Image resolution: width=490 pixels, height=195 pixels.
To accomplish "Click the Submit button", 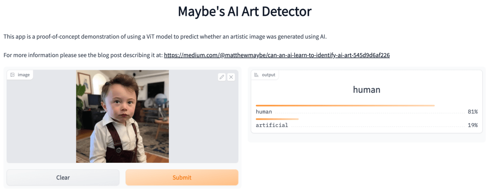I will click(182, 177).
